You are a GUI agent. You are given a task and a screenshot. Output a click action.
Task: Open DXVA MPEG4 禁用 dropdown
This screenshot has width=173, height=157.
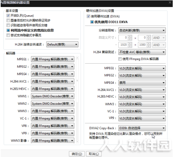142,83
